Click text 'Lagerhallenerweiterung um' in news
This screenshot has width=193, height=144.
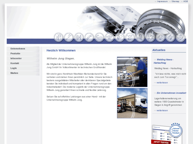point(168,99)
